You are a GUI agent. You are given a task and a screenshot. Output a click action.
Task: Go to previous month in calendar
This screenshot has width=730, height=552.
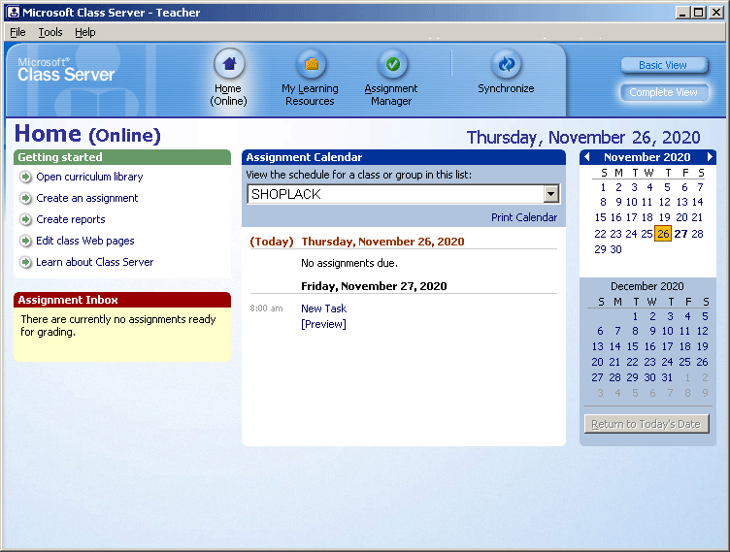[587, 157]
